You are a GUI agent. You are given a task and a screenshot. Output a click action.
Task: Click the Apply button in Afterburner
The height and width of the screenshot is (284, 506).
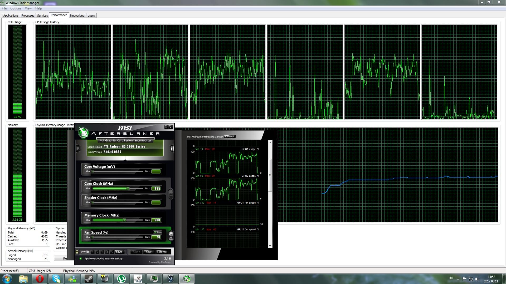point(136,252)
